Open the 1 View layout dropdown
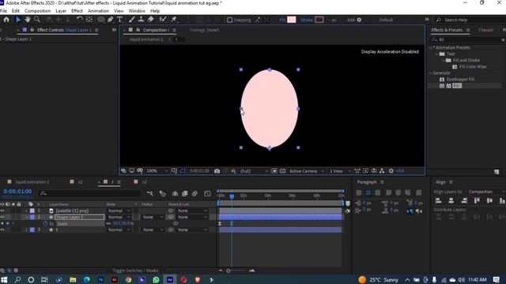The width and height of the screenshot is (506, 284). pos(340,171)
